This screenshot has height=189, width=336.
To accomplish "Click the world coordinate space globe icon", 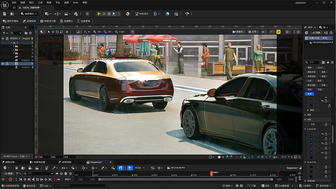I will (x=67, y=32).
